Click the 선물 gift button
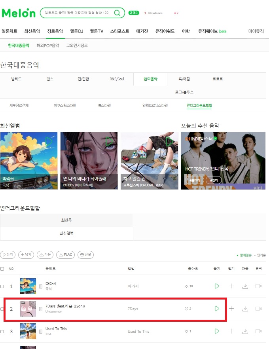Screen dimensions: 269x349 [85, 254]
